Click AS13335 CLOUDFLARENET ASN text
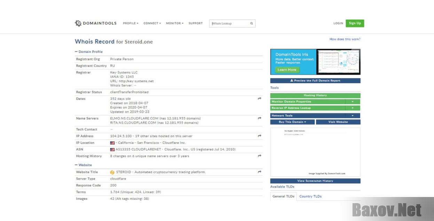 (x=138, y=149)
